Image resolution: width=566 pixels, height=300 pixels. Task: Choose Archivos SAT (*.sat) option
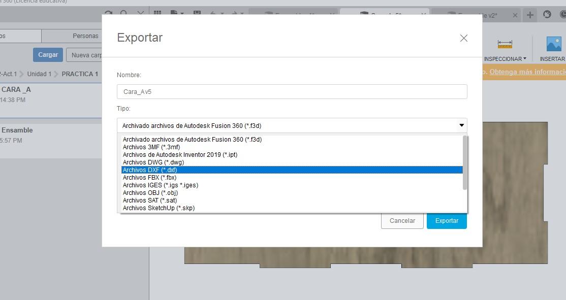(292, 200)
